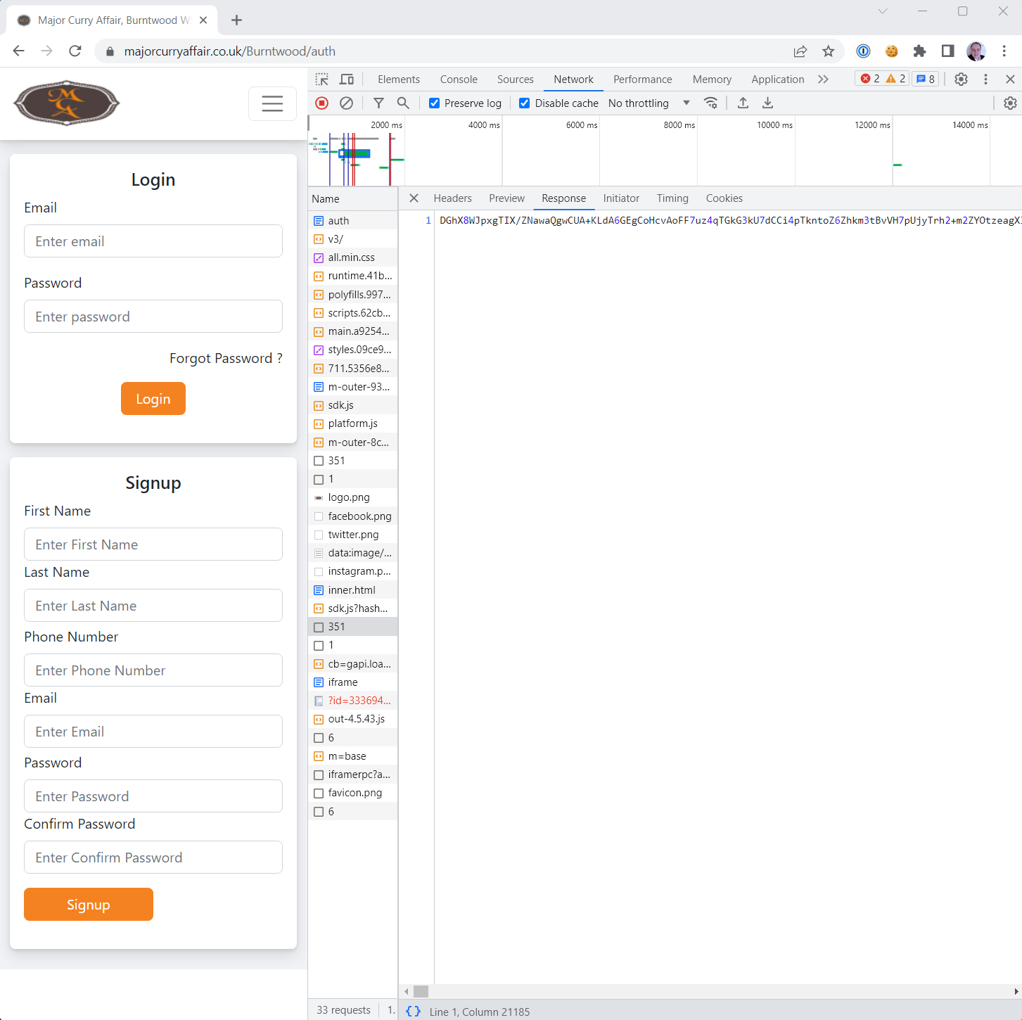This screenshot has height=1020, width=1022.
Task: Expand more DevTools tabs chevron
Action: 823,79
